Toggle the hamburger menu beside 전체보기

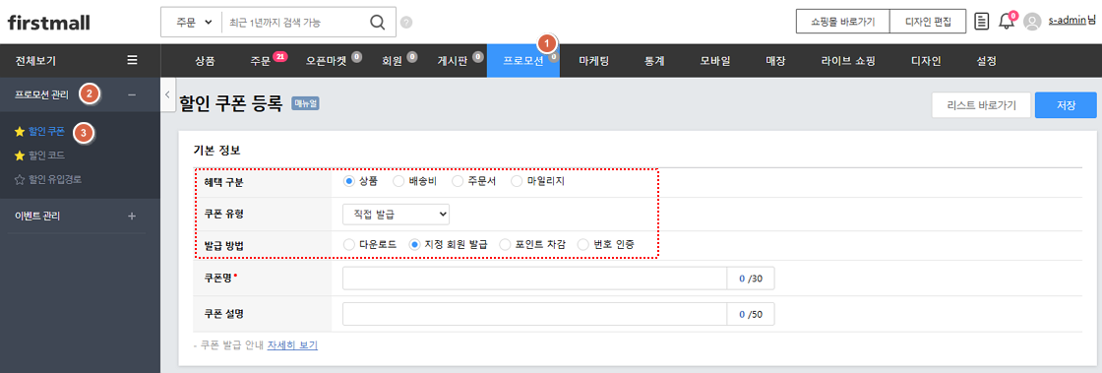[x=132, y=60]
